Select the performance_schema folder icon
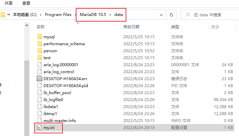The height and width of the screenshot is (136, 239). (x=40, y=44)
